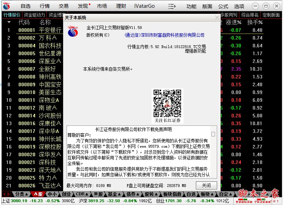Viewport: 283px width, 205px height.
Task: Open the 基金 dropdown tab
Action: point(114,194)
